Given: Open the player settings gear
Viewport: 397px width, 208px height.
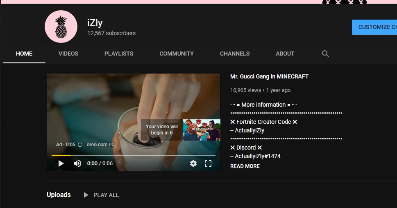Looking at the screenshot, I should pos(193,163).
